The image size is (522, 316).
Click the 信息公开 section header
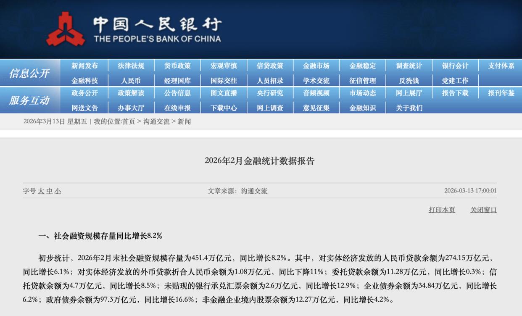(x=29, y=74)
